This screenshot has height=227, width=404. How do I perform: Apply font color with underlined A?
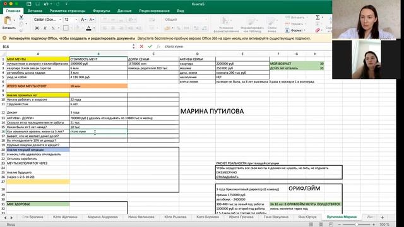(x=88, y=28)
